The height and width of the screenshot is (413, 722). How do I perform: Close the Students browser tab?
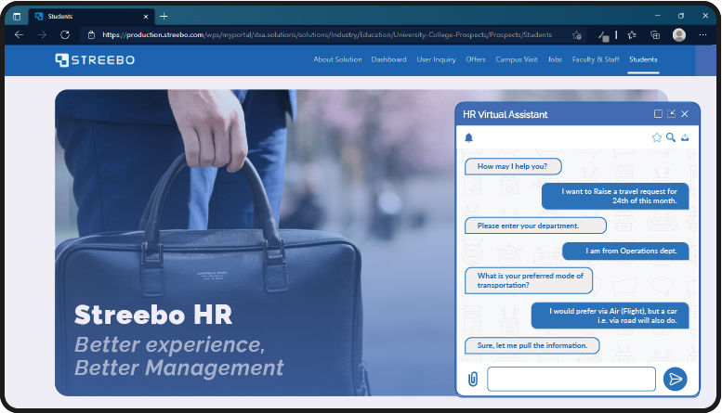[146, 17]
